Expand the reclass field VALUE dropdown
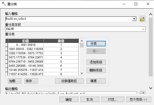The height and width of the screenshot is (105, 154). coord(143,29)
